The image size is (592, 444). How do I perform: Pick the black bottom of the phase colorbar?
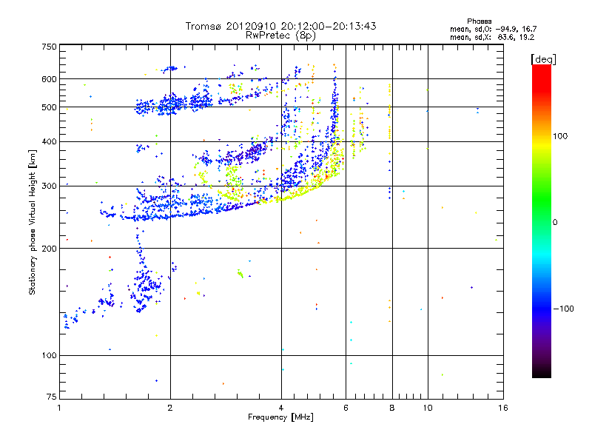[542, 373]
